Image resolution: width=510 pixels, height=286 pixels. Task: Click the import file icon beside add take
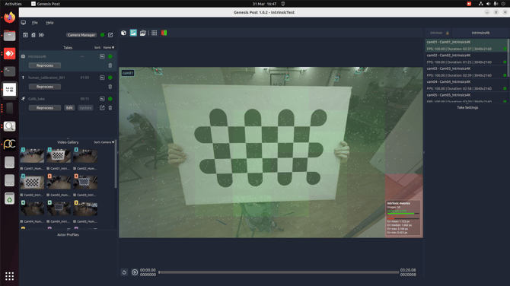pos(33,35)
